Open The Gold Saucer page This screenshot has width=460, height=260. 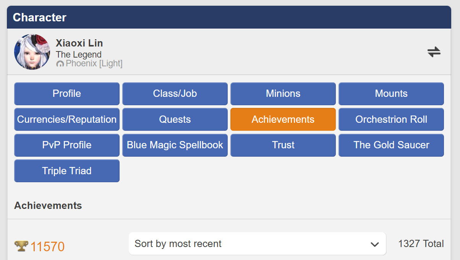click(x=391, y=145)
